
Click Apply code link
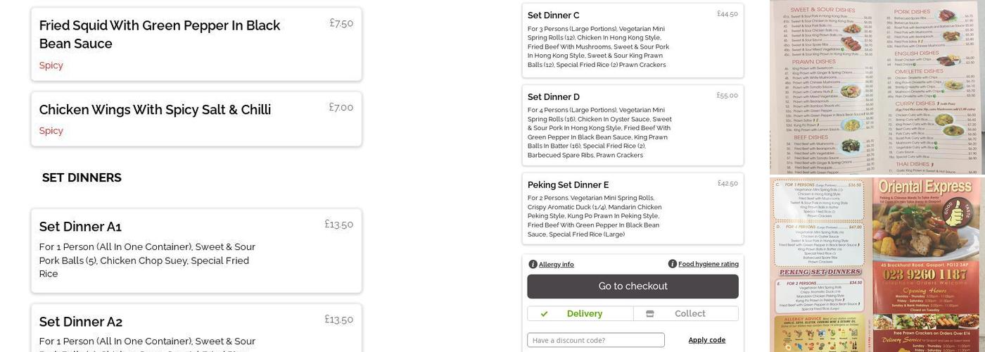coord(706,340)
